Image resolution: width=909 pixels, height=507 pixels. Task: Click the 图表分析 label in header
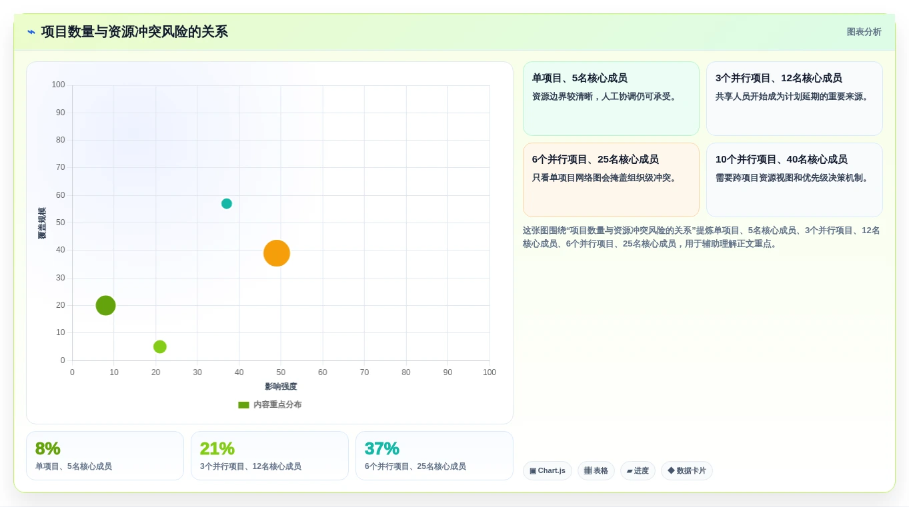864,32
